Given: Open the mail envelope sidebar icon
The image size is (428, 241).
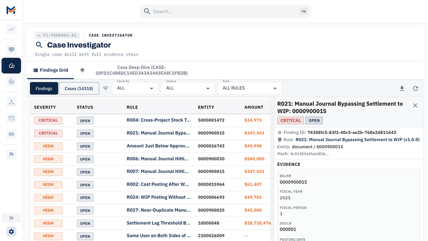Looking at the screenshot, I should [11, 118].
